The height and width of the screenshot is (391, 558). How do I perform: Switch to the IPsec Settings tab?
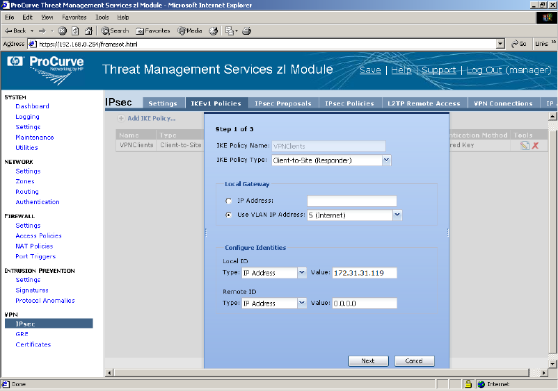pos(163,103)
